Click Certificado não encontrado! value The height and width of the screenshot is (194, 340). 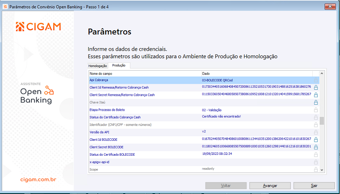222,117
